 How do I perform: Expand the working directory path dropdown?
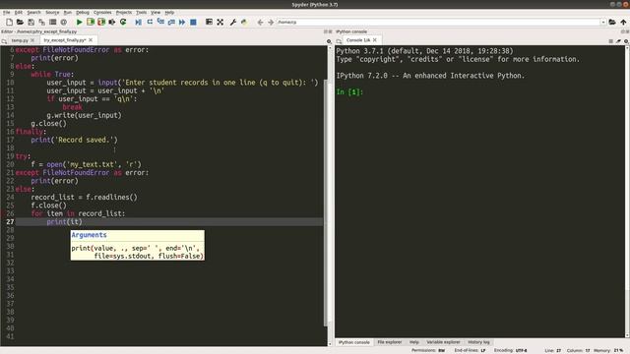click(603, 22)
